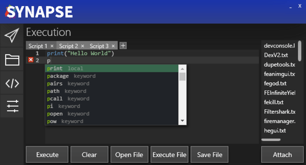Select the path keyword suggestion
This screenshot has width=306, height=165.
tap(112, 91)
